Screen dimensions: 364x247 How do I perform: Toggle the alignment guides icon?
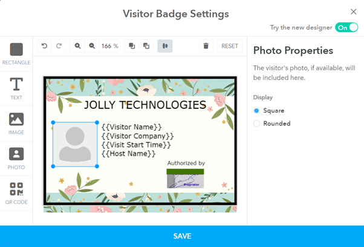coord(165,46)
